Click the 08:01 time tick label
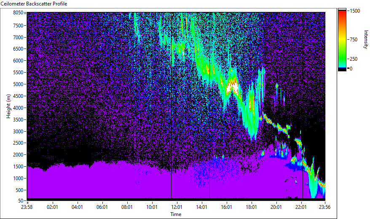This screenshot has height=219, width=370. (x=127, y=207)
